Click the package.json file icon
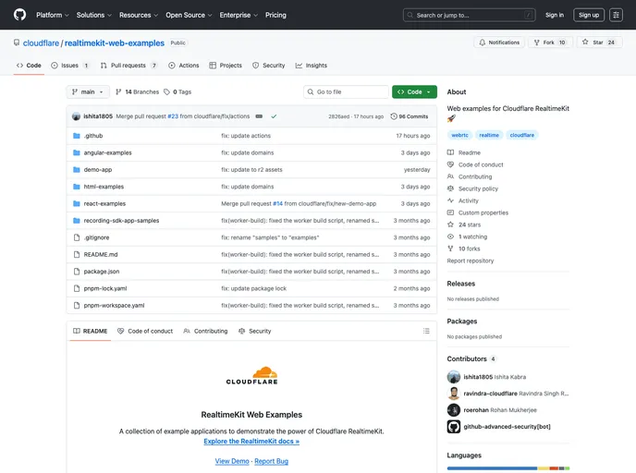Screen dimensions: 636x473 (76, 272)
